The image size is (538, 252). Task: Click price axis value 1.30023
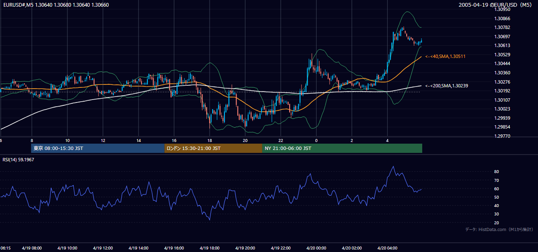pyautogui.click(x=503, y=109)
